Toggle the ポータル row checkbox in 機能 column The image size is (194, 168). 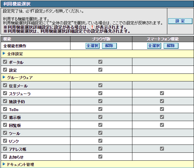click(x=5, y=62)
